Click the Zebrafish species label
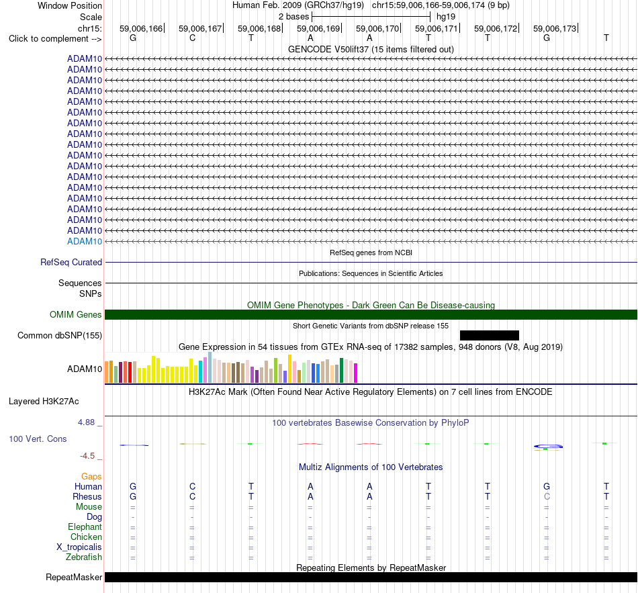Viewport: 638px width, 593px height. click(84, 557)
